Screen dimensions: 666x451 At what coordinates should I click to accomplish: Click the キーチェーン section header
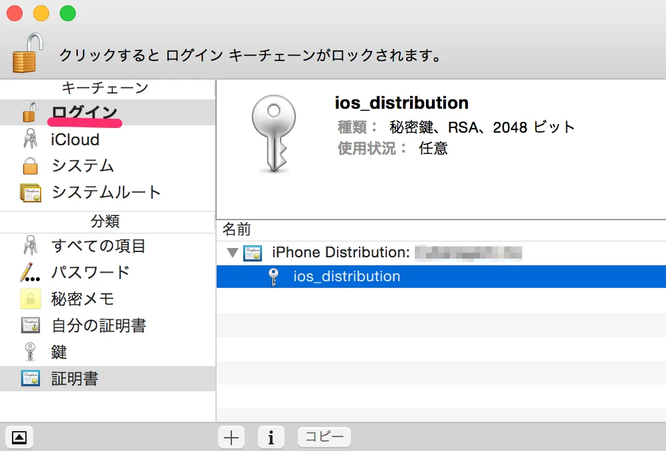tap(105, 88)
